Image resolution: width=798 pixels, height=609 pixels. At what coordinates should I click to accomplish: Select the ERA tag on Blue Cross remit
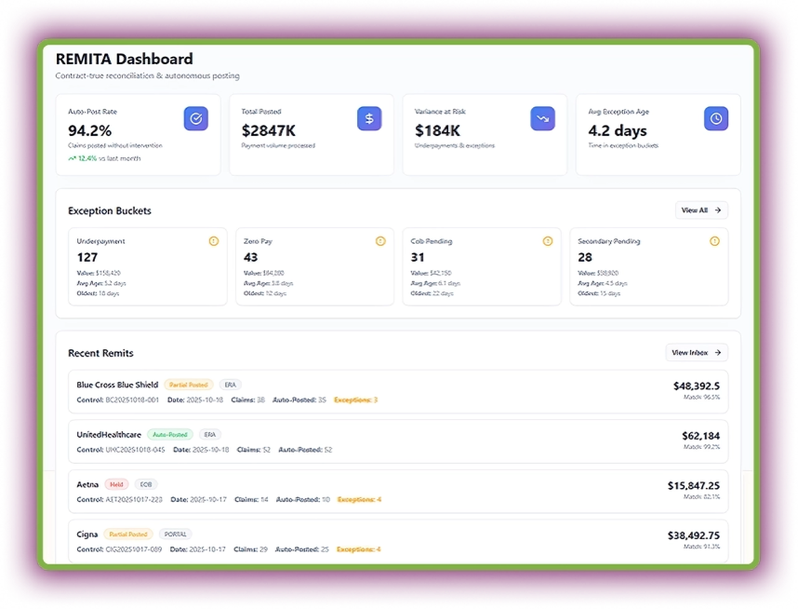230,384
